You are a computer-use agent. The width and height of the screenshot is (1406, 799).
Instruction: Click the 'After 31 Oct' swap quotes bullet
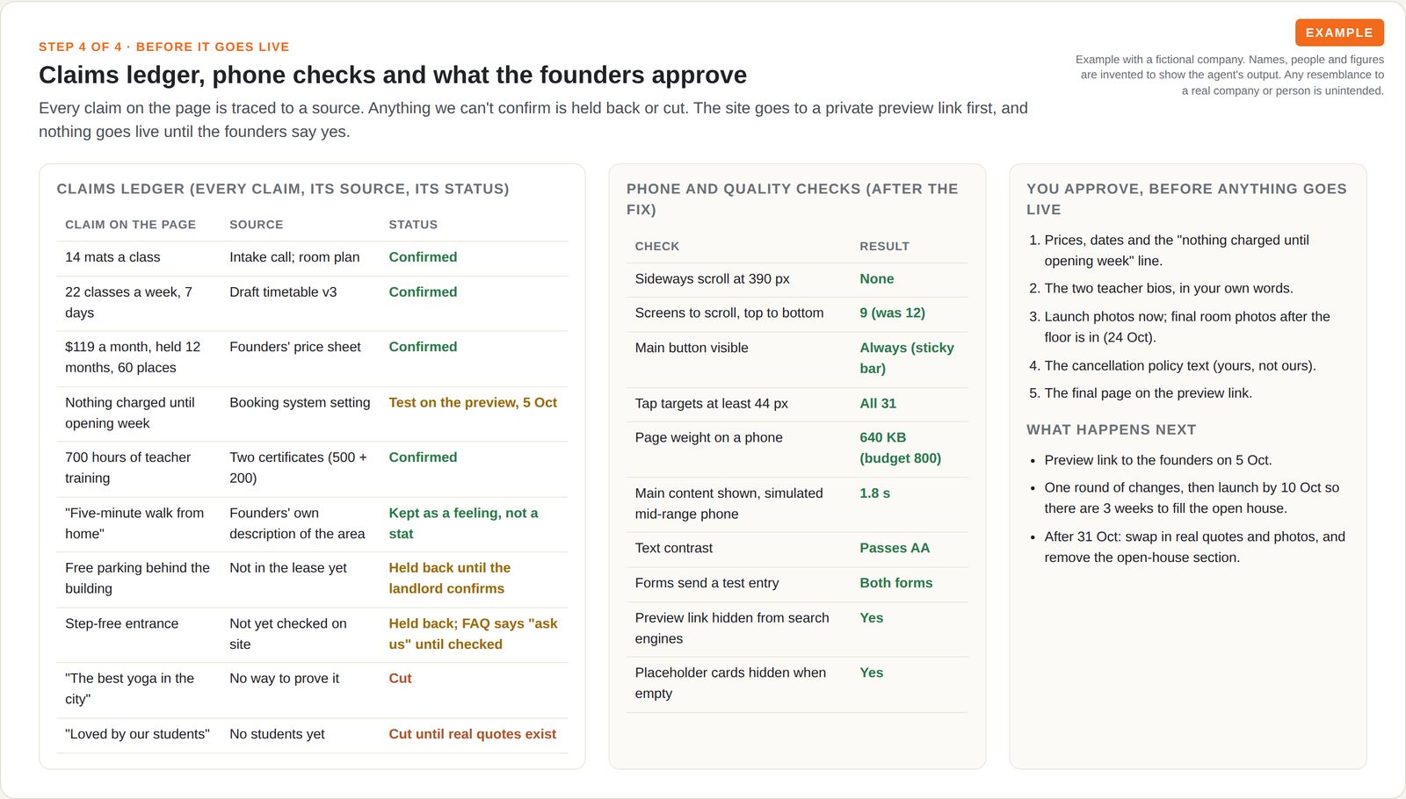point(1195,547)
